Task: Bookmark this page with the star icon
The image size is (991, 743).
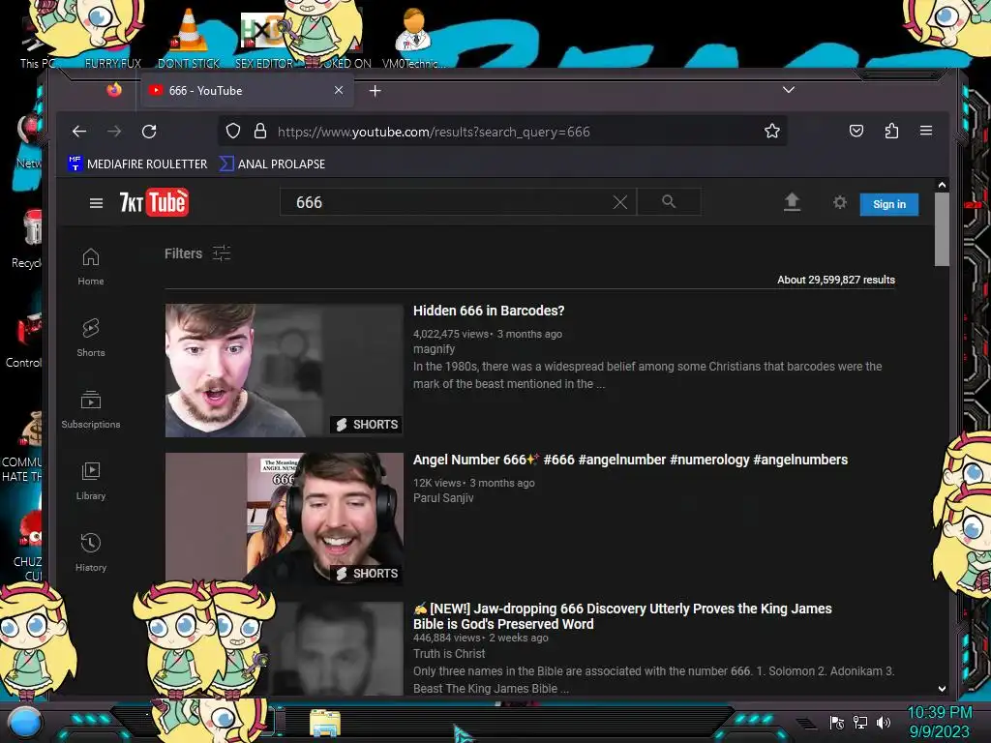Action: tap(771, 131)
